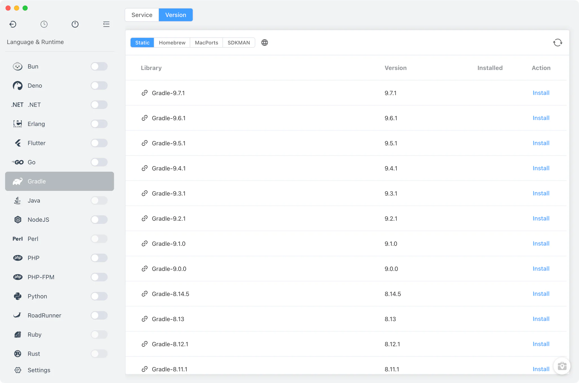Click the Version column header
This screenshot has width=579, height=383.
[x=396, y=68]
